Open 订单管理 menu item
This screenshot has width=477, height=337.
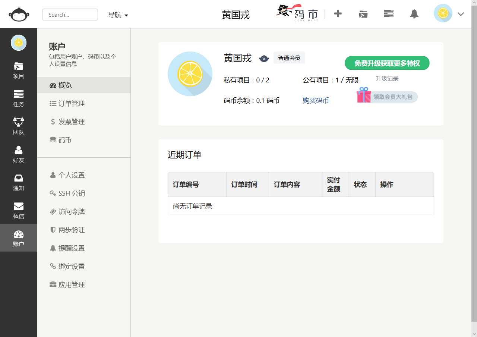coord(84,103)
